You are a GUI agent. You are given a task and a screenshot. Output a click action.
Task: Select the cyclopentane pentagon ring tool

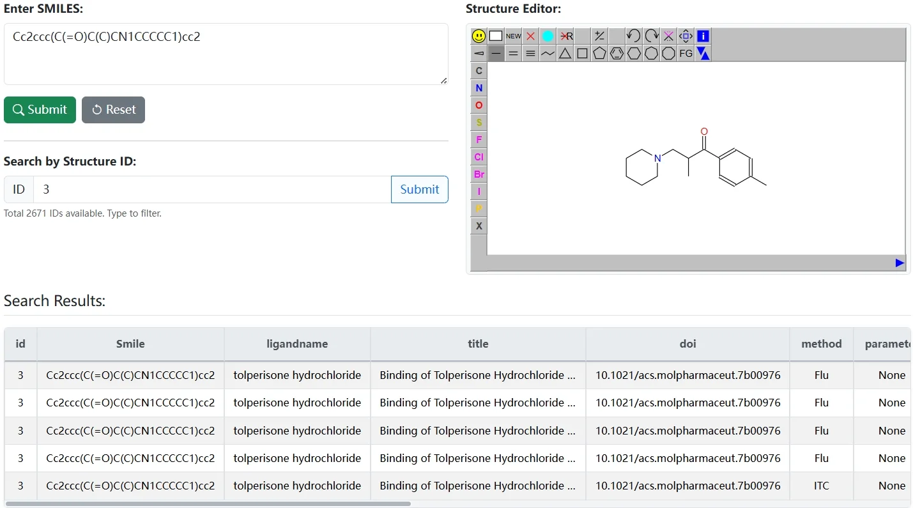[x=599, y=54]
